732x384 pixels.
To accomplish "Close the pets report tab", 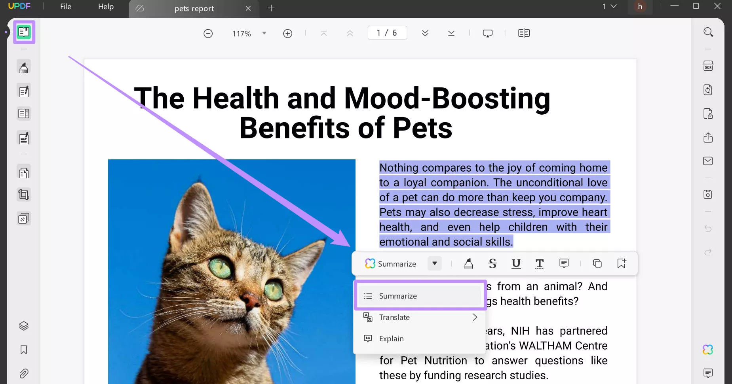I will 248,8.
